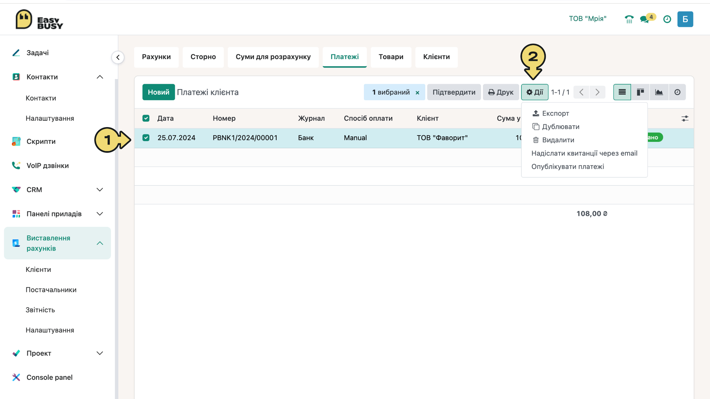710x399 pixels.
Task: Open the activities clock icon in header
Action: coord(667,19)
